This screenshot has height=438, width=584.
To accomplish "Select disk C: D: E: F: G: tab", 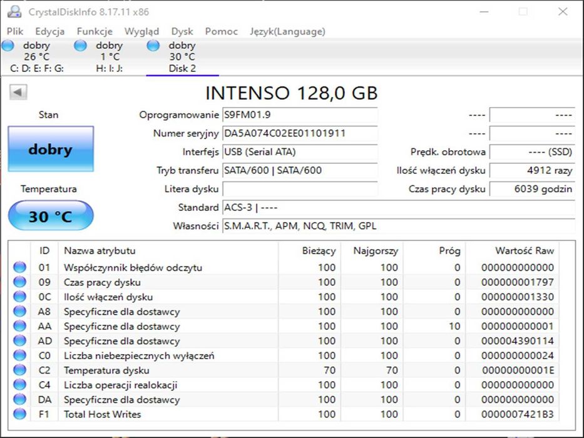I will pyautogui.click(x=36, y=56).
